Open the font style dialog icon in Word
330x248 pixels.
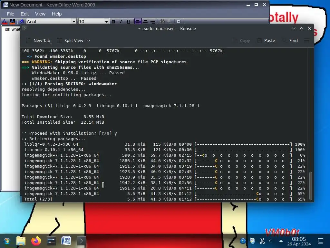[x=21, y=21]
